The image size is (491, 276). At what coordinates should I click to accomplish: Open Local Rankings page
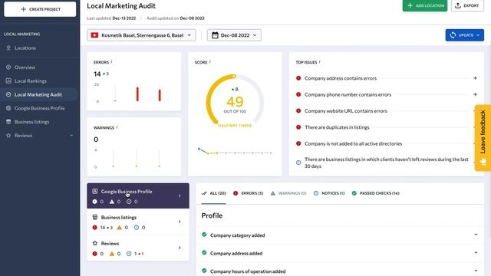(x=31, y=80)
